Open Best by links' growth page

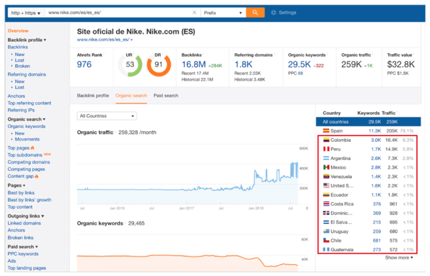pyautogui.click(x=29, y=200)
